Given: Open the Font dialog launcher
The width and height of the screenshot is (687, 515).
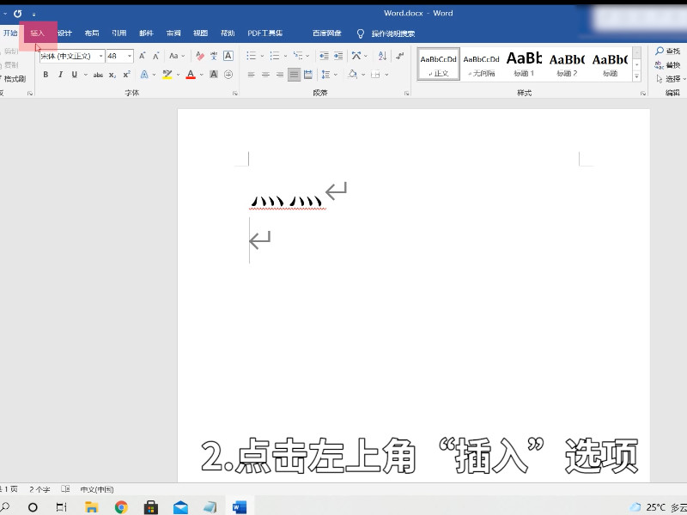Looking at the screenshot, I should 234,94.
